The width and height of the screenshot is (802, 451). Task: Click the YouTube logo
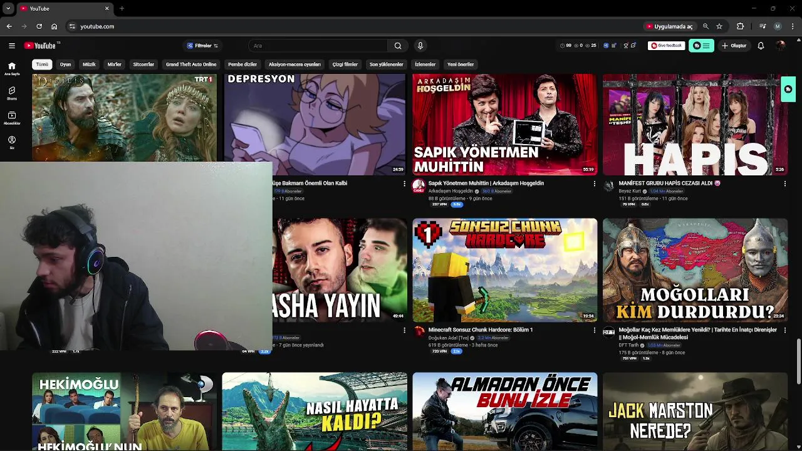41,46
